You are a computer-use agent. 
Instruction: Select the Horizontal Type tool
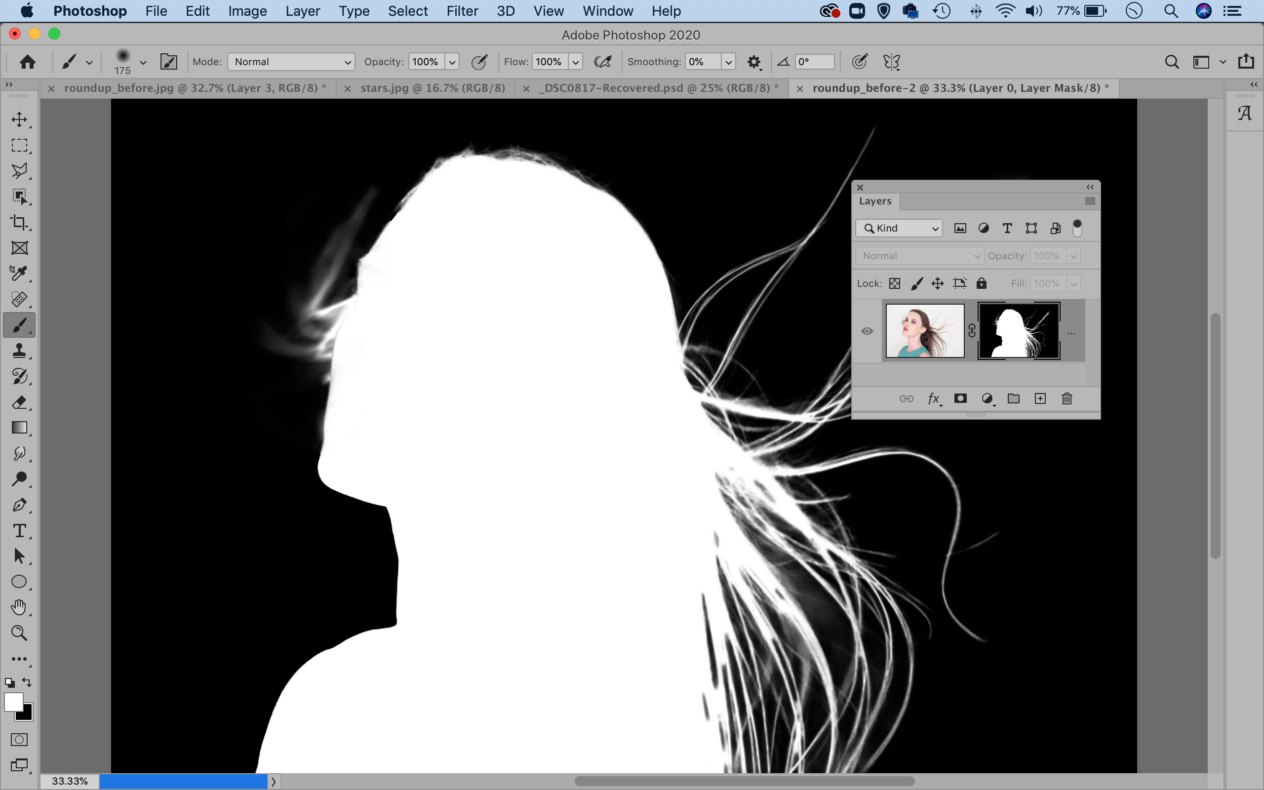click(19, 530)
